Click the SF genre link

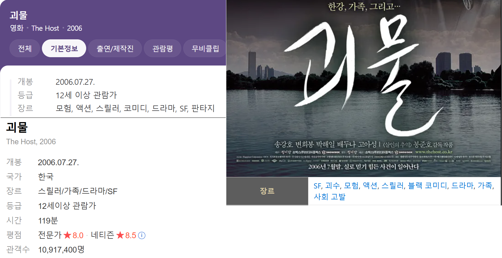[x=317, y=186]
